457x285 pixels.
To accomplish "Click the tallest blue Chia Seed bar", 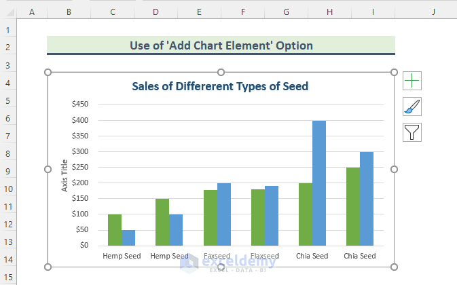I will (319, 183).
